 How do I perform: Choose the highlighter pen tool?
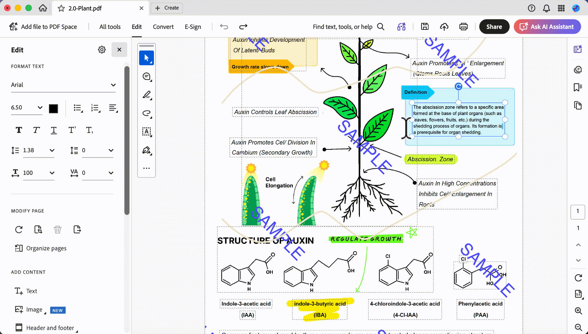(x=147, y=95)
